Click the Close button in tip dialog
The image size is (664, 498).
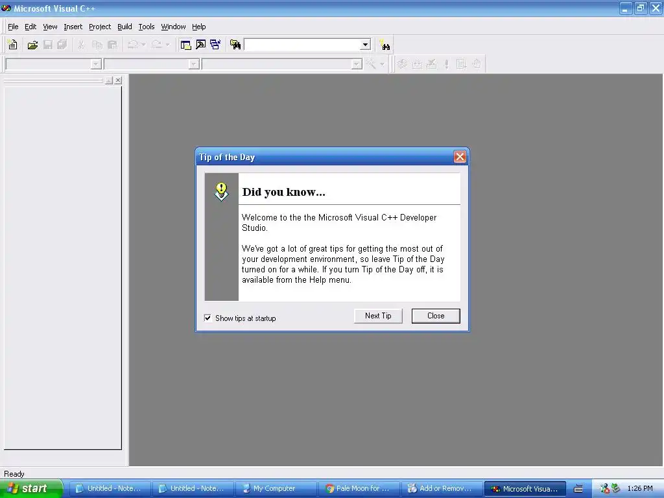(x=436, y=316)
